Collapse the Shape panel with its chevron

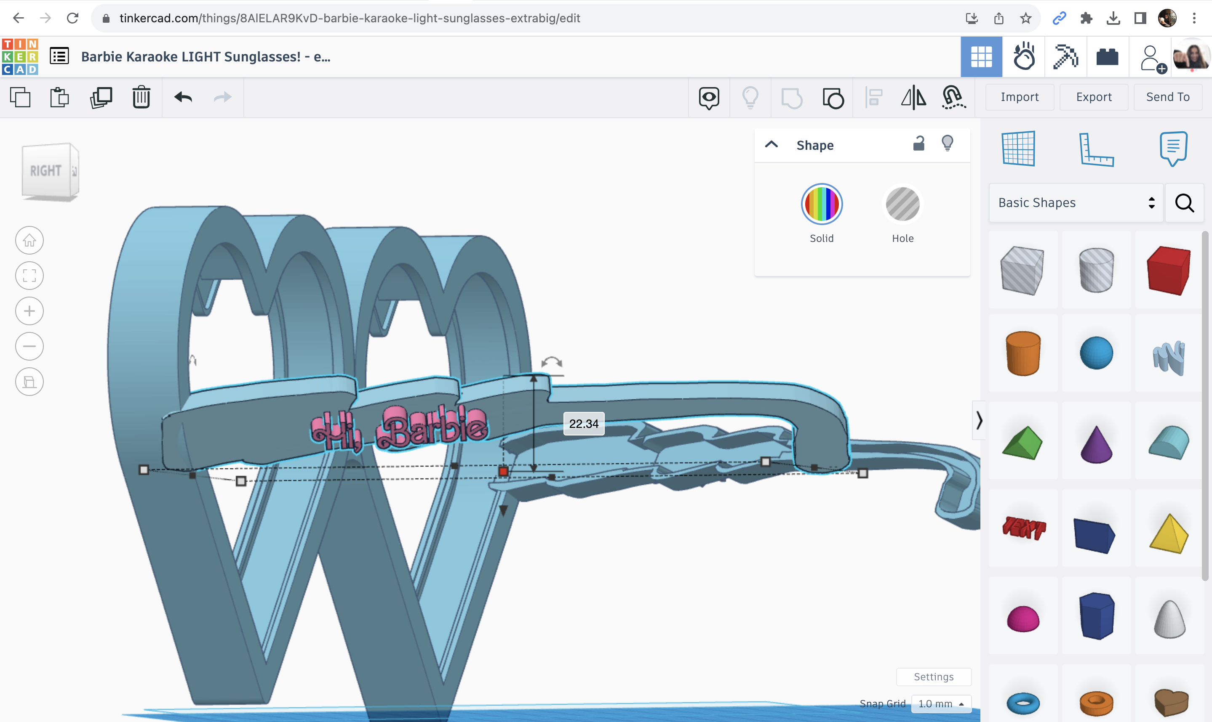(771, 144)
